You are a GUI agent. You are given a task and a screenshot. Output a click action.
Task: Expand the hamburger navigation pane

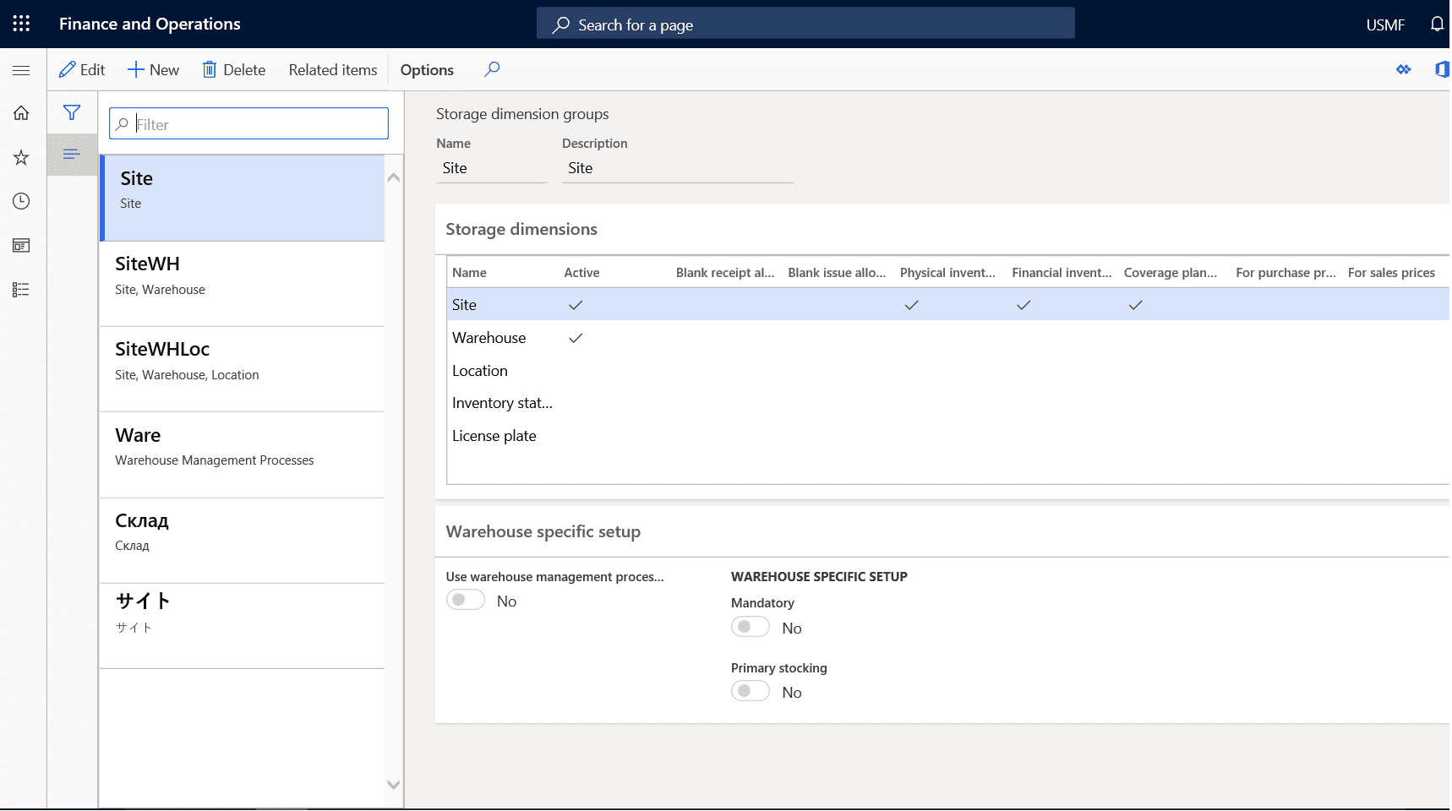(21, 70)
